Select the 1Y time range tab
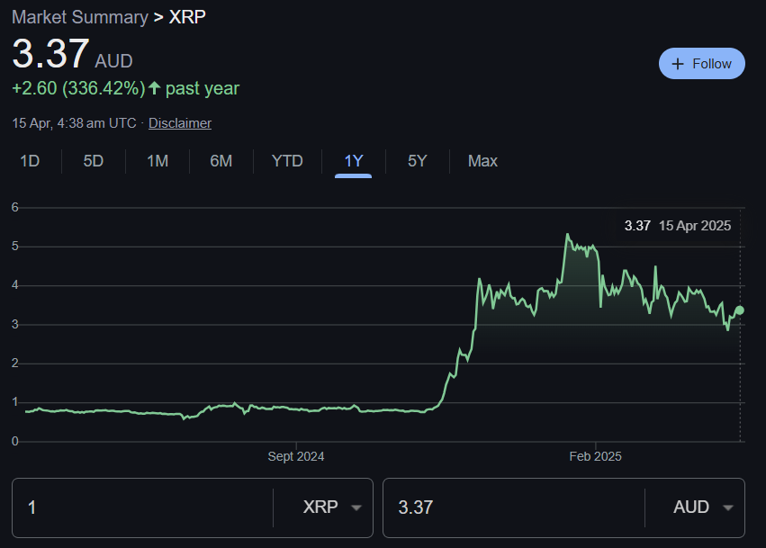 point(353,161)
